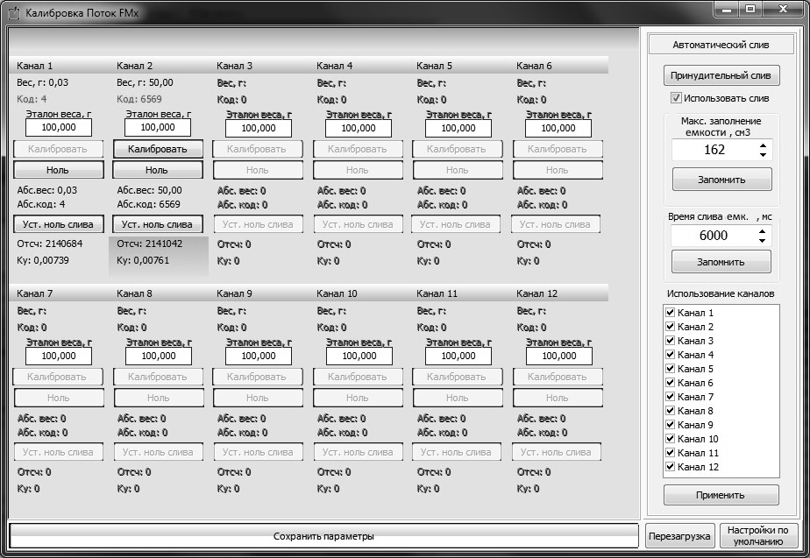The height and width of the screenshot is (558, 810).
Task: Click Сохранить параметры button
Action: coord(323,536)
